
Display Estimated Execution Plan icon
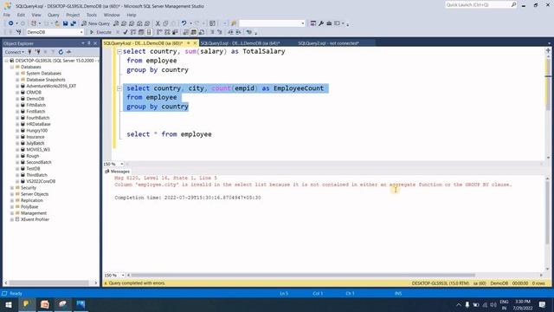pyautogui.click(x=133, y=32)
